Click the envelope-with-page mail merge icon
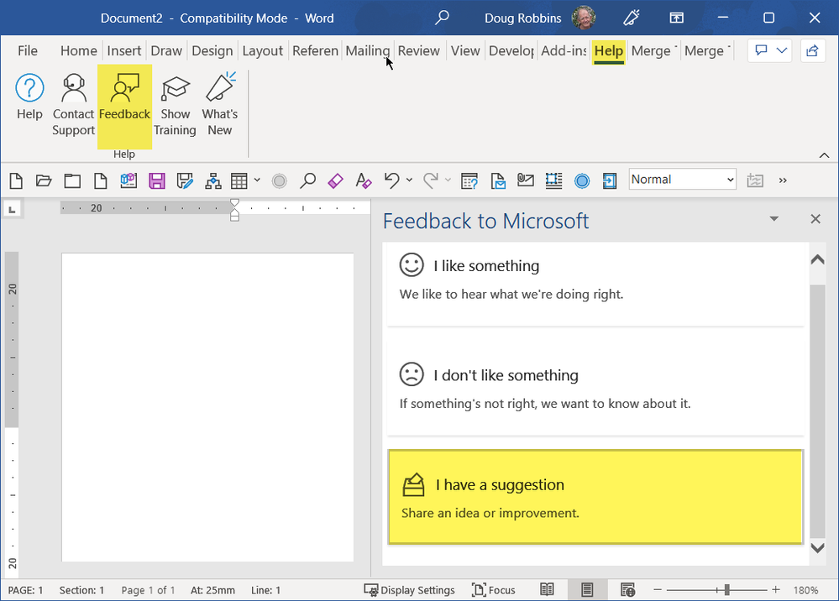839x601 pixels. click(x=498, y=180)
